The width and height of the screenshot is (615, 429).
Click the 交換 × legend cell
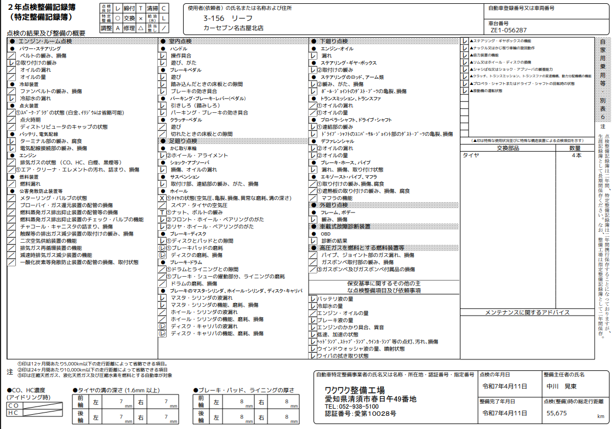click(x=134, y=19)
